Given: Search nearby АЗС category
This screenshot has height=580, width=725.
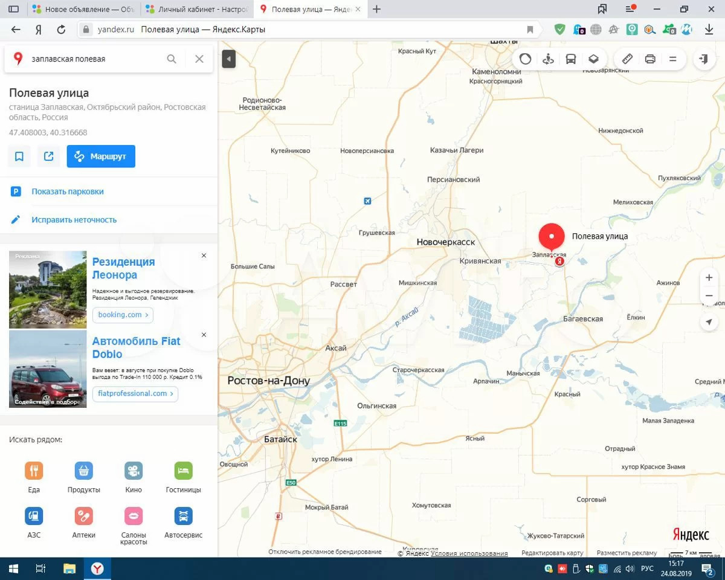Looking at the screenshot, I should click(x=34, y=523).
